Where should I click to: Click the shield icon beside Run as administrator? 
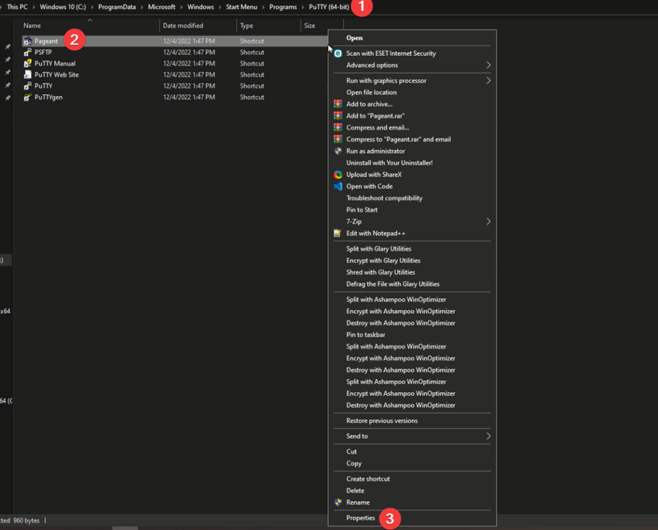point(338,151)
